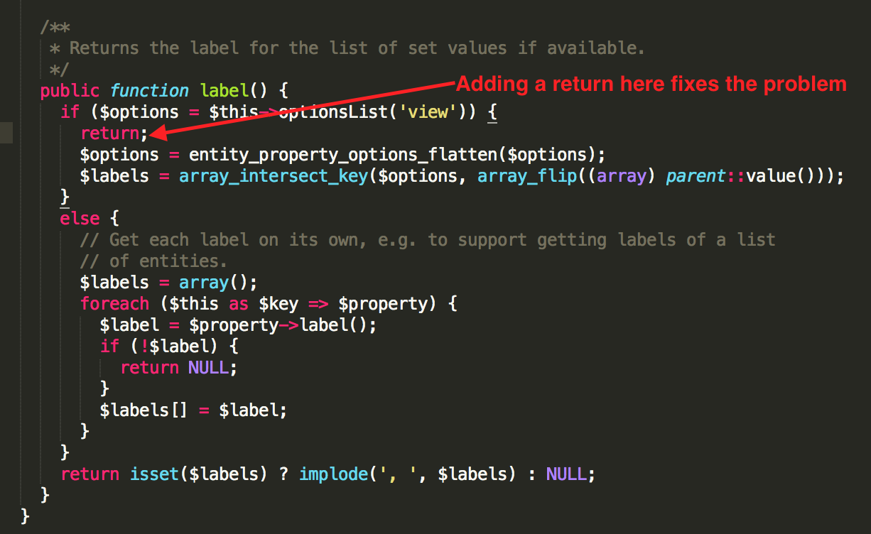Click 'return NULL' inside the foreach loop

pyautogui.click(x=178, y=367)
